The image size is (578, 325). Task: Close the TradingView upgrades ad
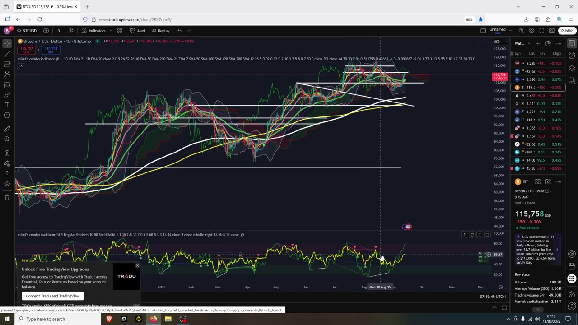[137, 265]
